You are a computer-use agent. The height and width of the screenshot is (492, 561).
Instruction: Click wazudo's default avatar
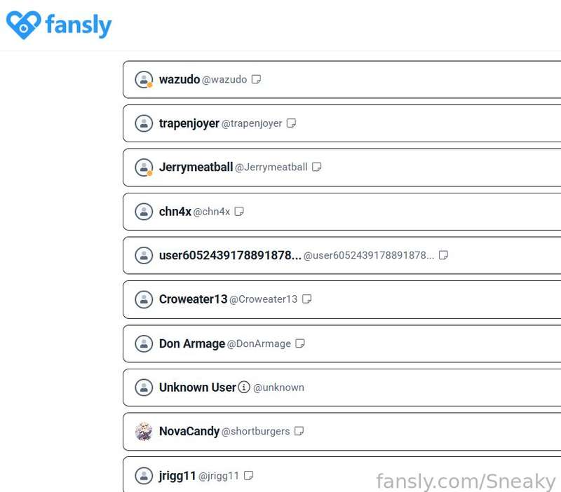tap(144, 79)
